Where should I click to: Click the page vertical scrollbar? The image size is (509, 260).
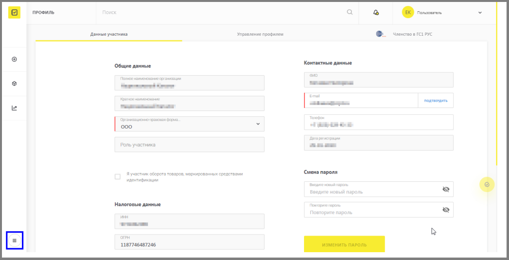click(497, 85)
